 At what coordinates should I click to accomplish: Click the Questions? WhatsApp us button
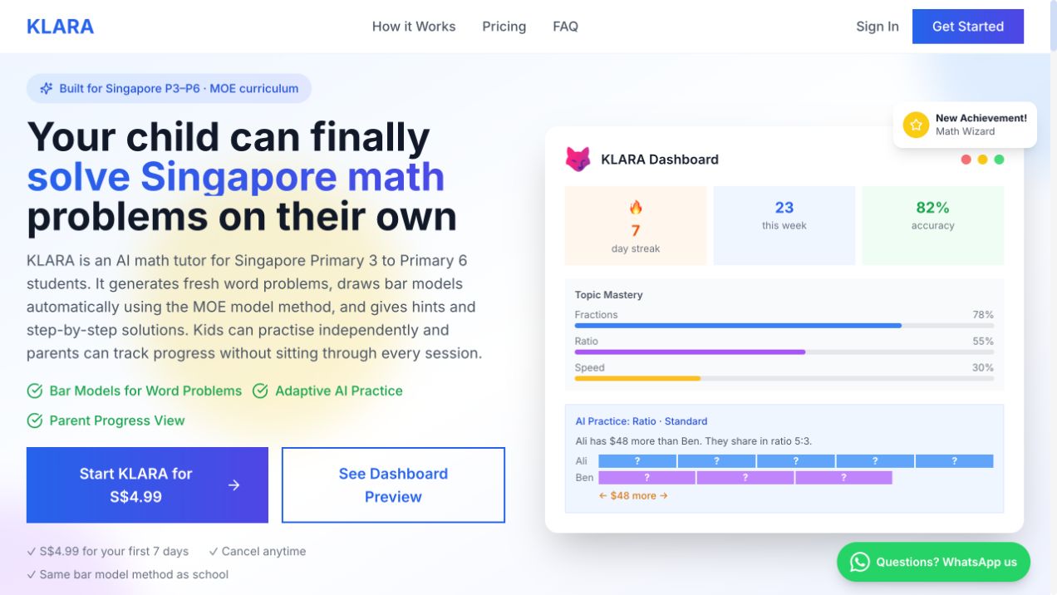(x=933, y=562)
